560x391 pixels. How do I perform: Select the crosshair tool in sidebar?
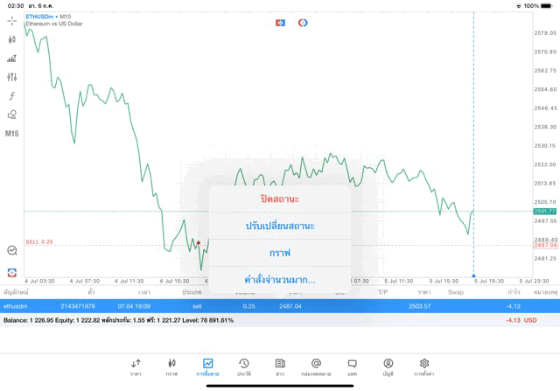[12, 20]
